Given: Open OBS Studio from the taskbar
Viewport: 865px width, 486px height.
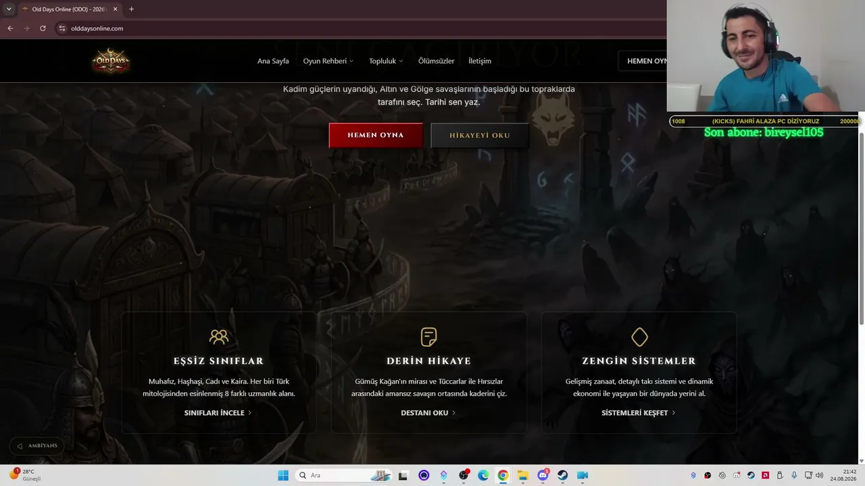Looking at the screenshot, I should coord(464,475).
